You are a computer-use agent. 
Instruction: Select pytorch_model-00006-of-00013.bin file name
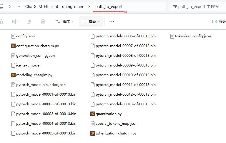point(126,36)
